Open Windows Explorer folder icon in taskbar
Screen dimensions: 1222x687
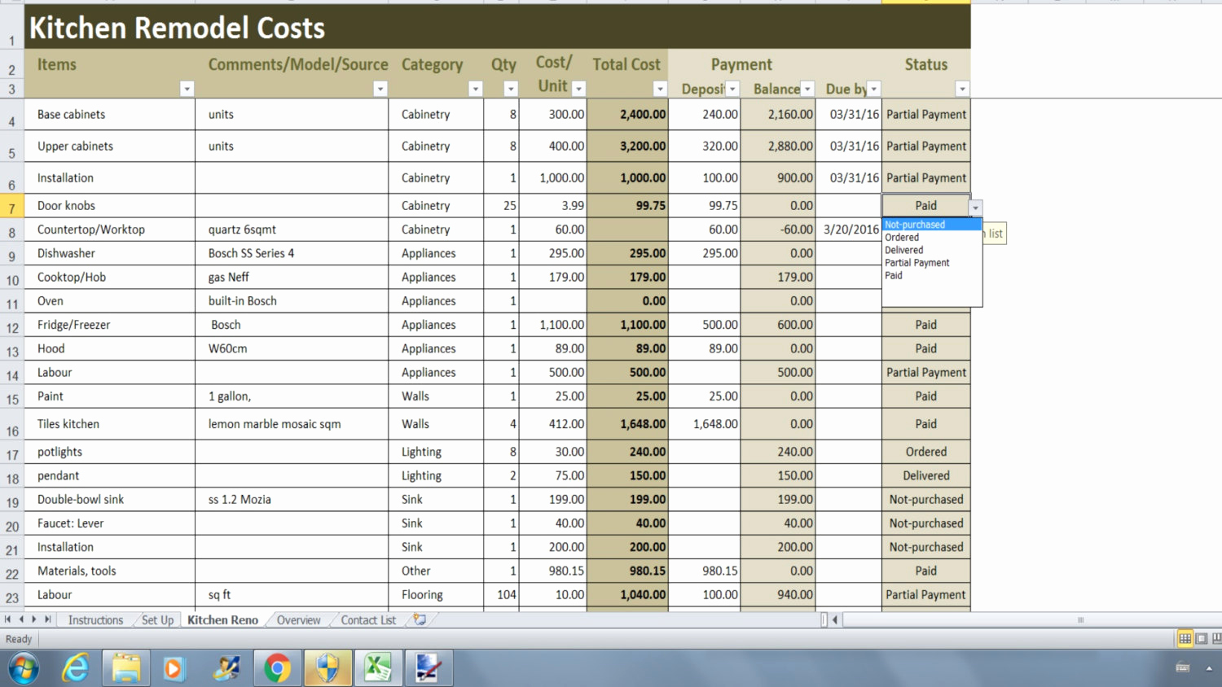click(126, 668)
